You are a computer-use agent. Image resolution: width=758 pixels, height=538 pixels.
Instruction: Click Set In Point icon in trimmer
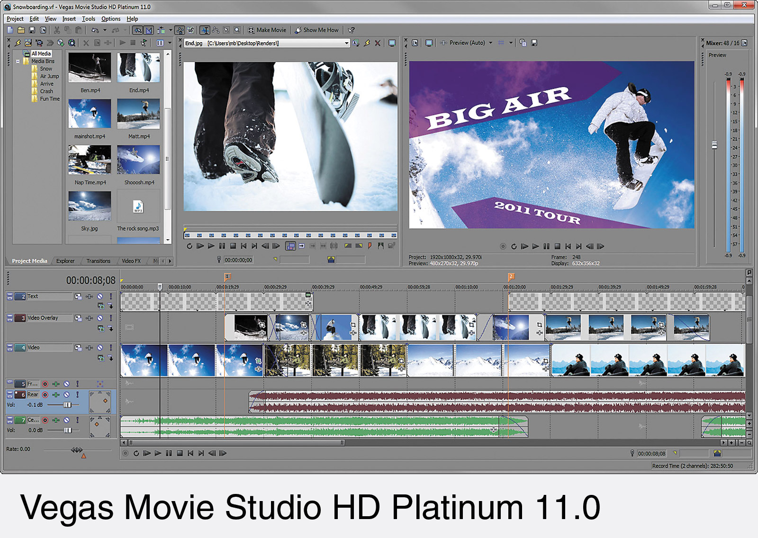tap(348, 246)
